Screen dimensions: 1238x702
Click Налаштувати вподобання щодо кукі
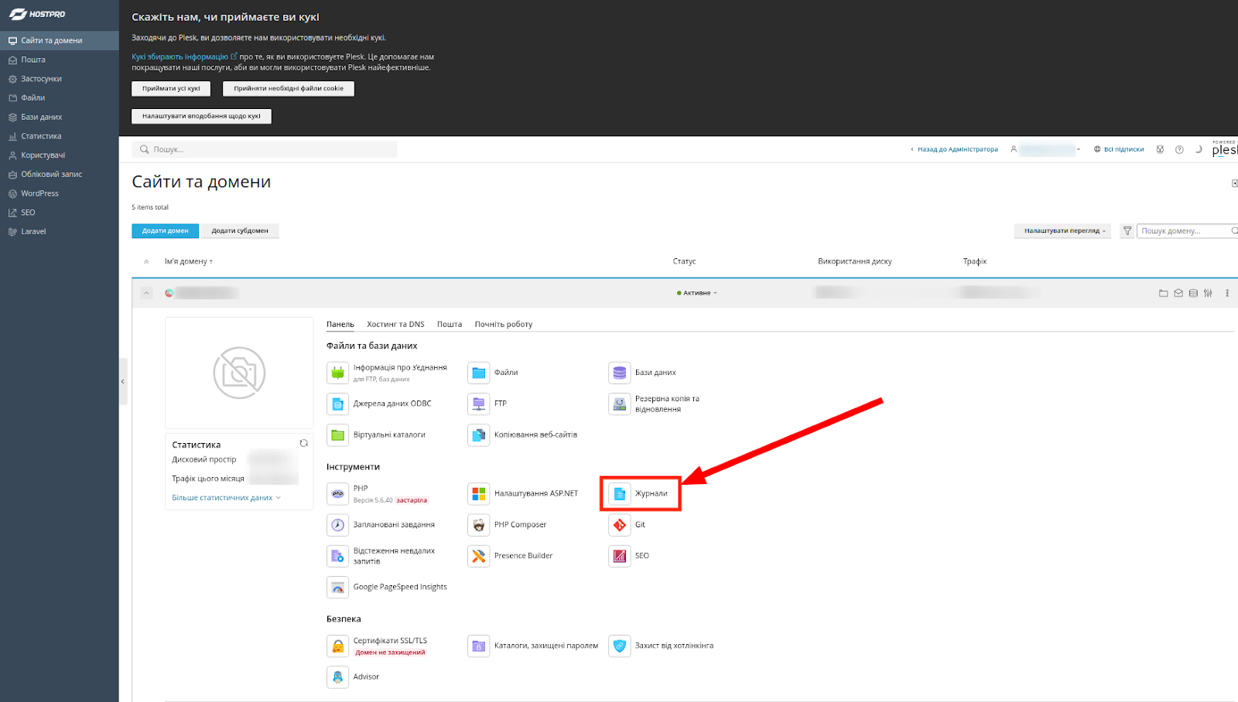[x=201, y=116]
